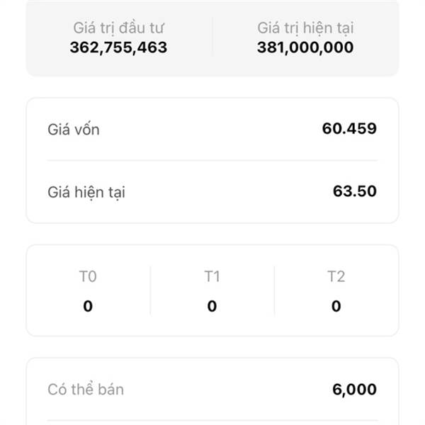
Task: Select the investment value 362,755,463
Action: click(x=119, y=47)
